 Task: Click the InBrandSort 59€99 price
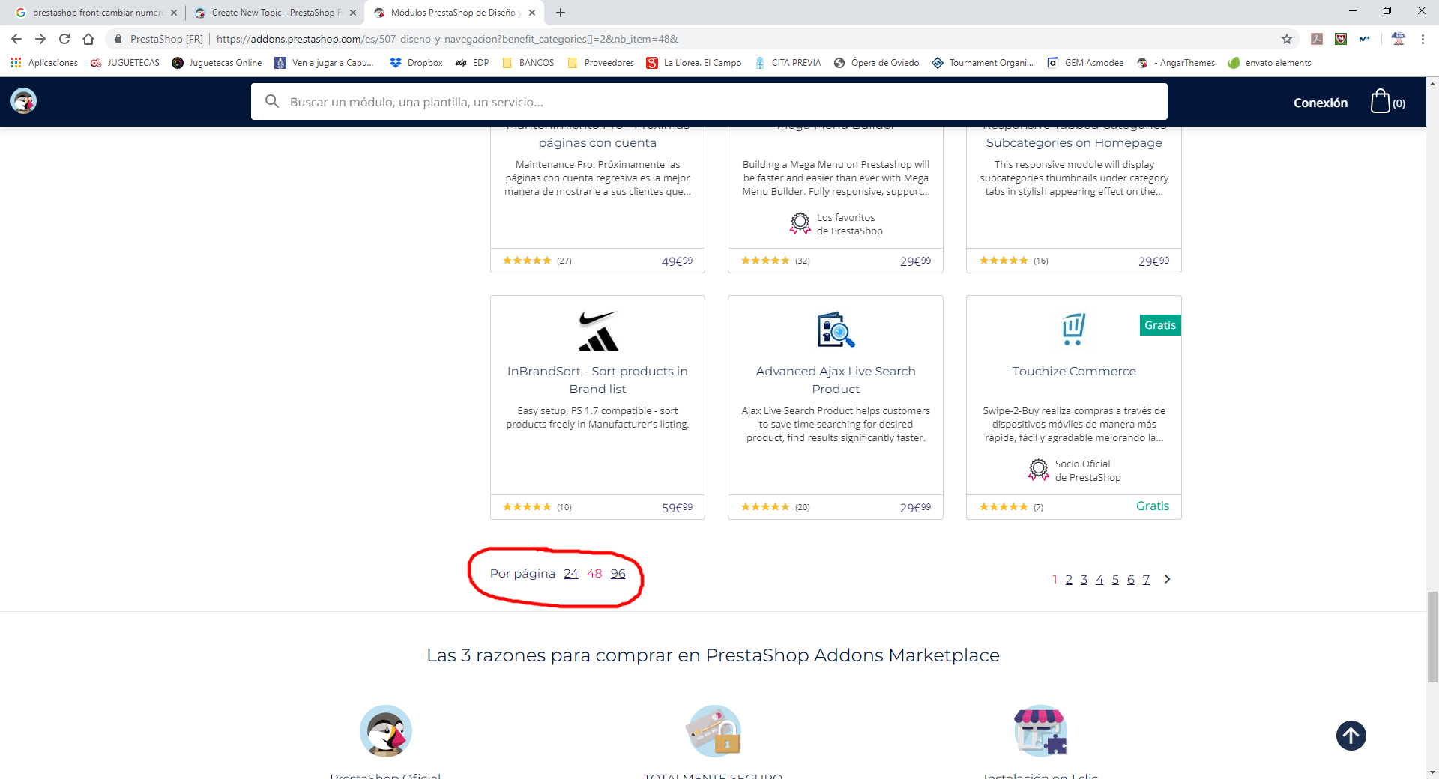pos(677,507)
